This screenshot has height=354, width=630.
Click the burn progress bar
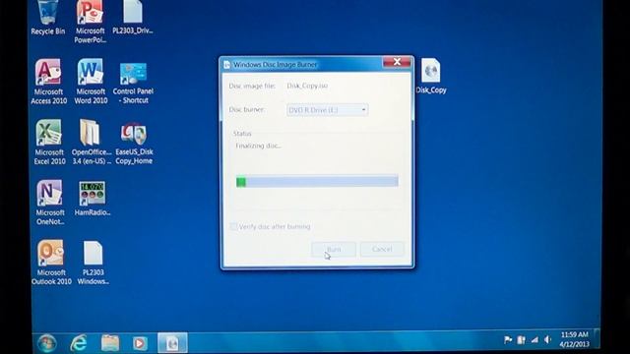(x=317, y=181)
